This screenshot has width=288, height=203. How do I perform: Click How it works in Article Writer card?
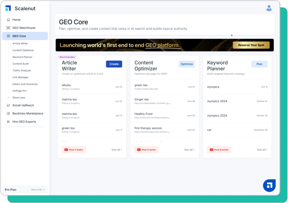tap(74, 150)
